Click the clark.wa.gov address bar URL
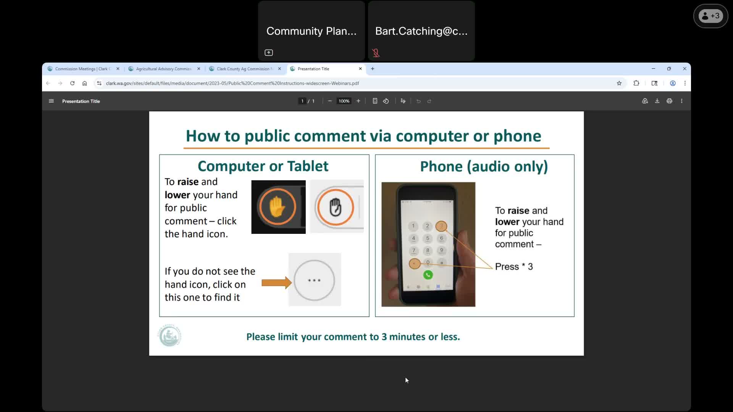733x412 pixels. 232,83
